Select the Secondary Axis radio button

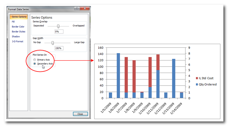pyautogui.click(x=35, y=64)
